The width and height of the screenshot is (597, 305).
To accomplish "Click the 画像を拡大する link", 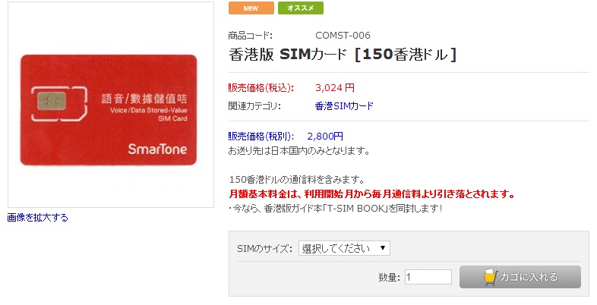I will point(37,218).
